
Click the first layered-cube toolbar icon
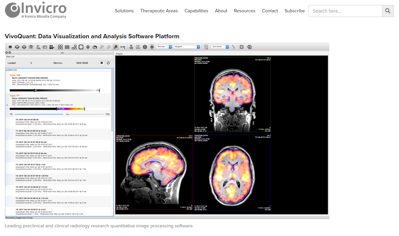[x=17, y=47]
